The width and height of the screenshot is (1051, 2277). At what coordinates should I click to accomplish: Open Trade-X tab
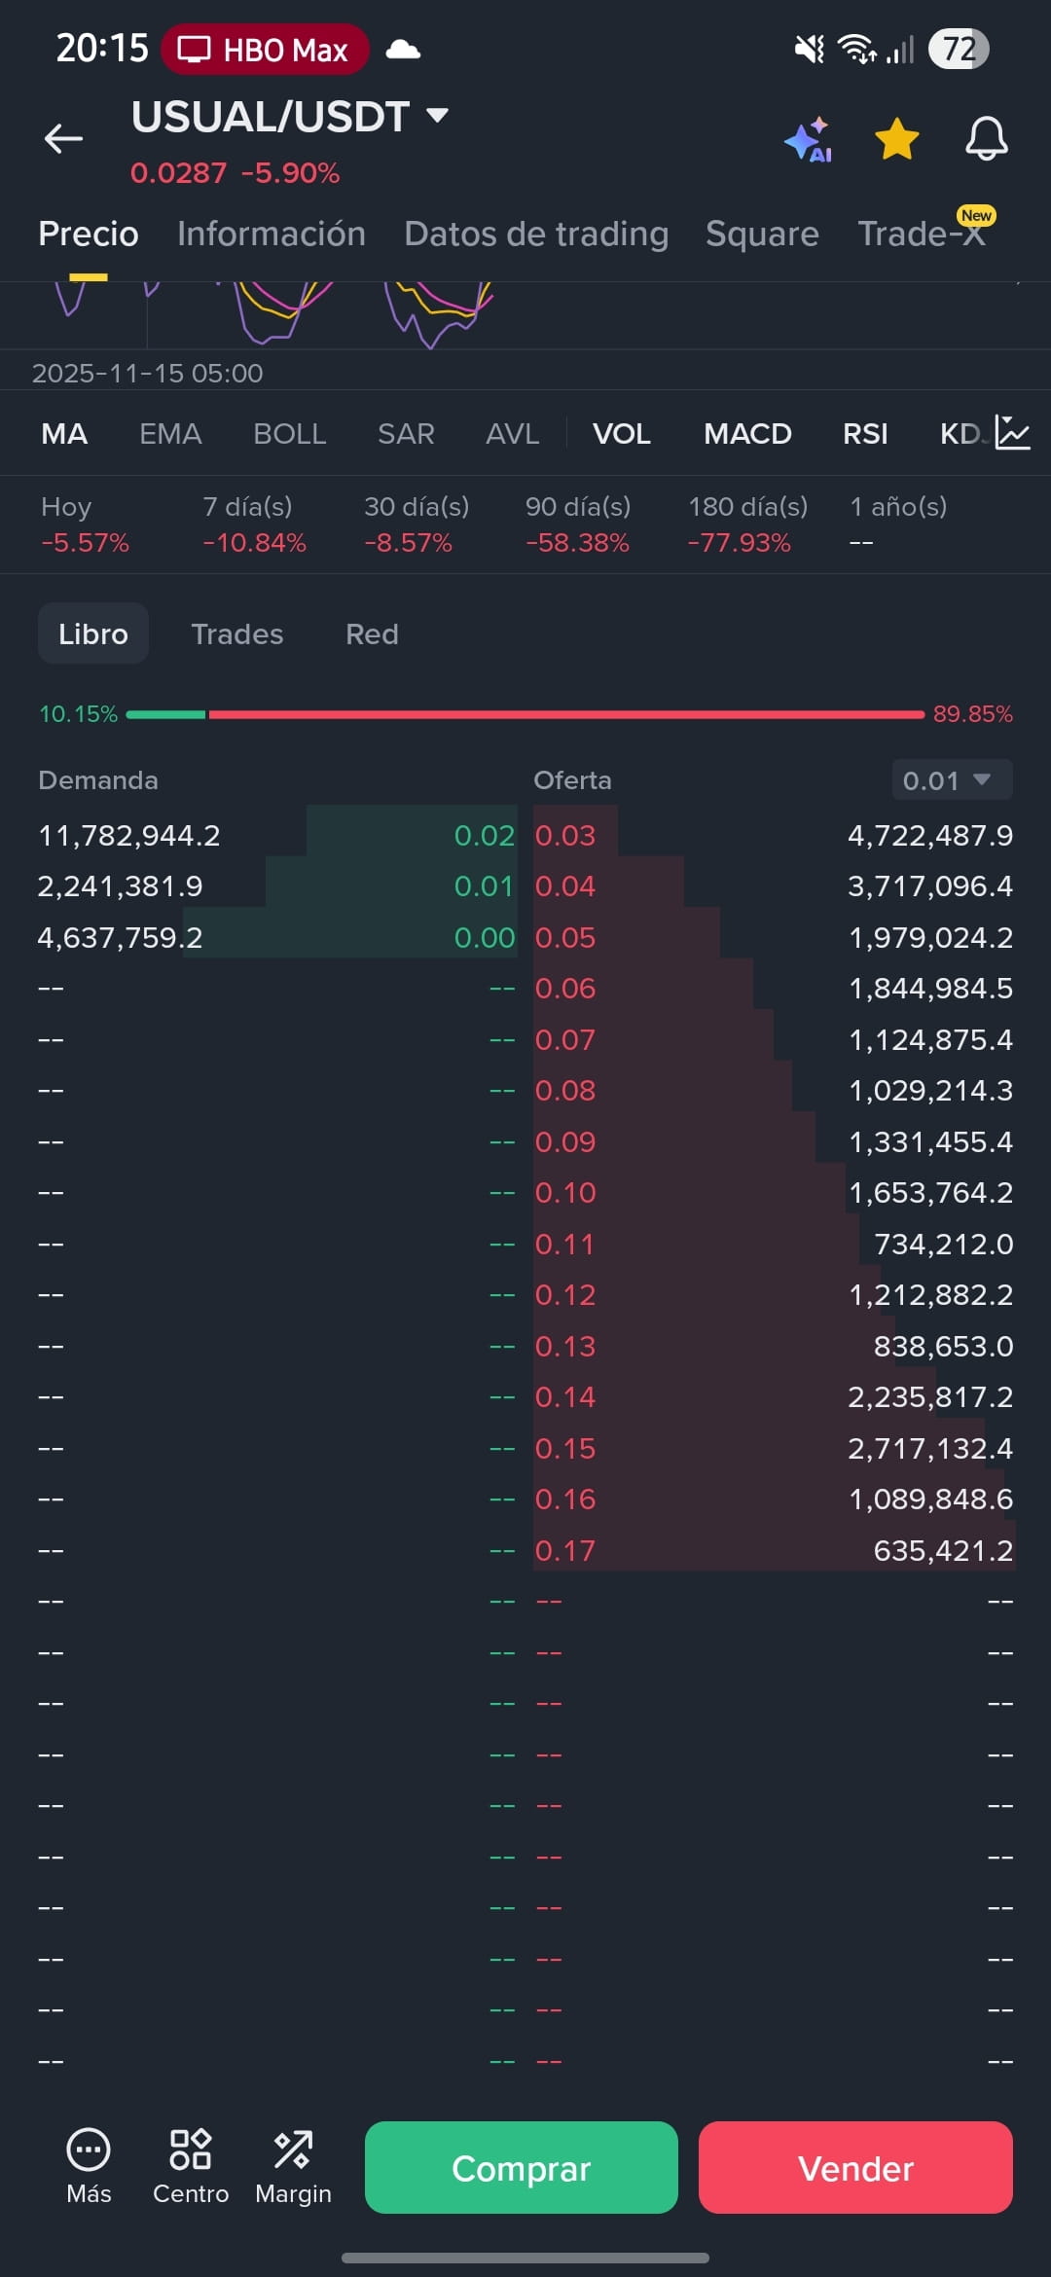click(x=922, y=235)
